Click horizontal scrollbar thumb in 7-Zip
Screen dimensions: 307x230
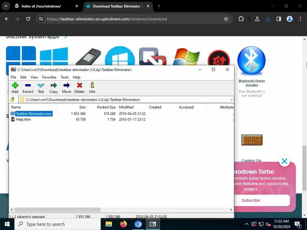click(57, 210)
